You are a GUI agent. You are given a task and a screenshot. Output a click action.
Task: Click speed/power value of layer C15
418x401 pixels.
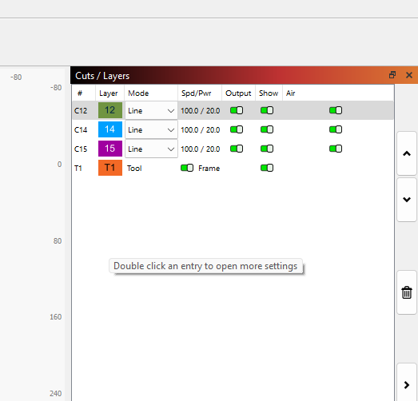[x=200, y=149]
